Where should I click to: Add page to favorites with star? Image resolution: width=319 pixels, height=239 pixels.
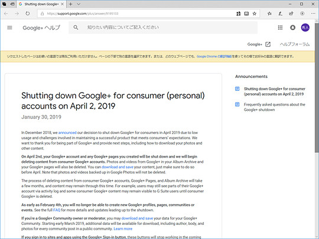click(x=254, y=14)
